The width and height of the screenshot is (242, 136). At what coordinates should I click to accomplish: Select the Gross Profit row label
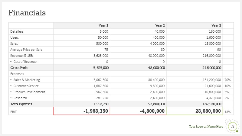[x=19, y=68]
